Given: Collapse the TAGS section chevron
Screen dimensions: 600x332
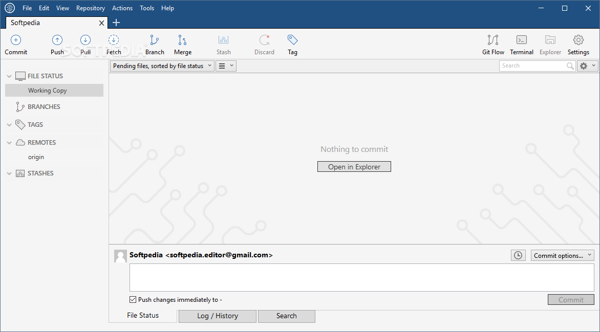Looking at the screenshot, I should [9, 125].
